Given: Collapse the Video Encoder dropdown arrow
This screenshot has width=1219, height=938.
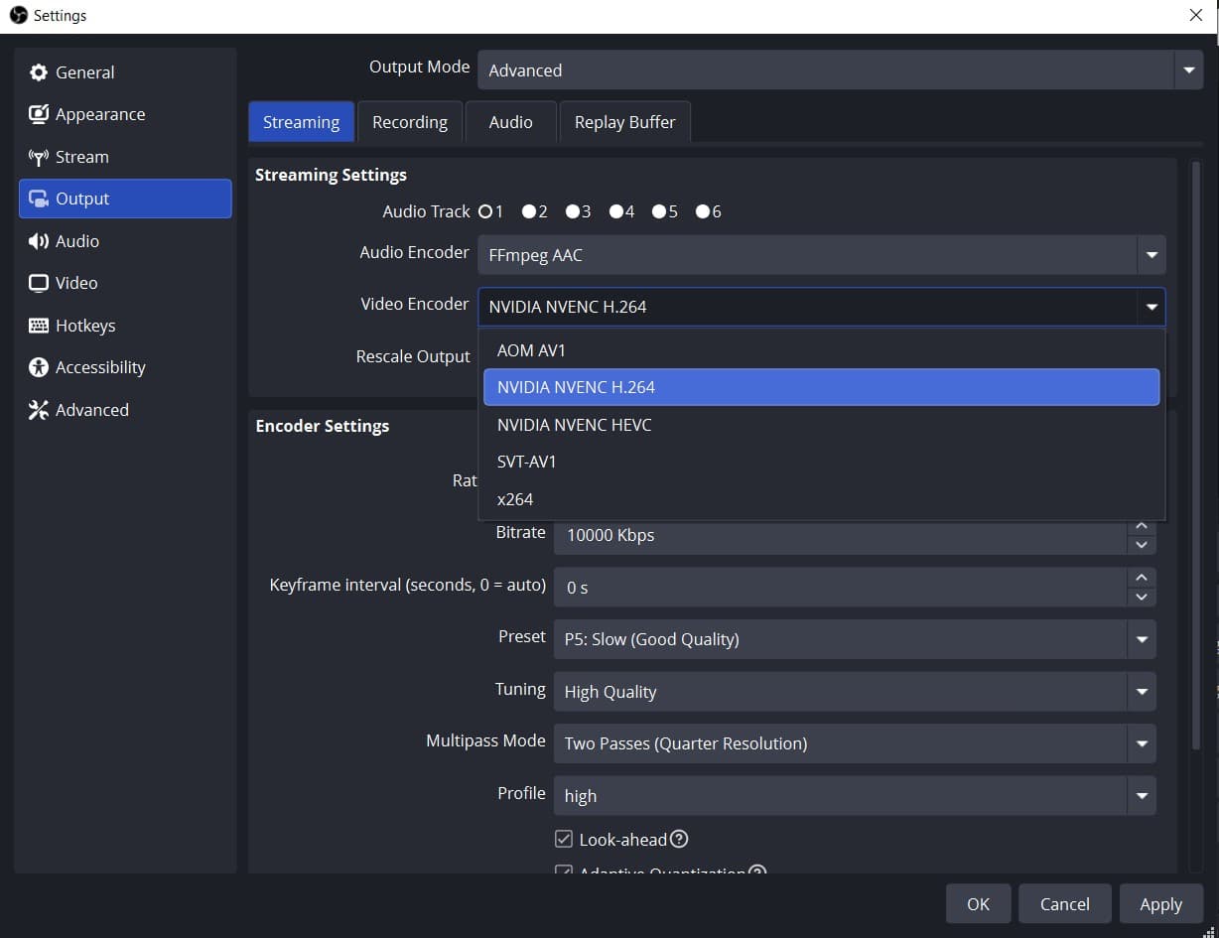Looking at the screenshot, I should [x=1151, y=307].
